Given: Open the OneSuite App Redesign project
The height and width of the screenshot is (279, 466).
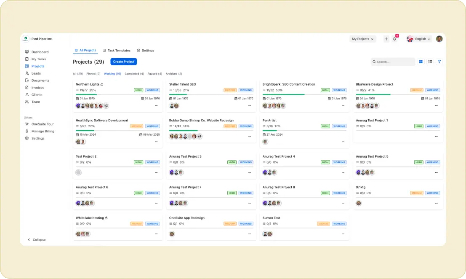Looking at the screenshot, I should (x=186, y=218).
